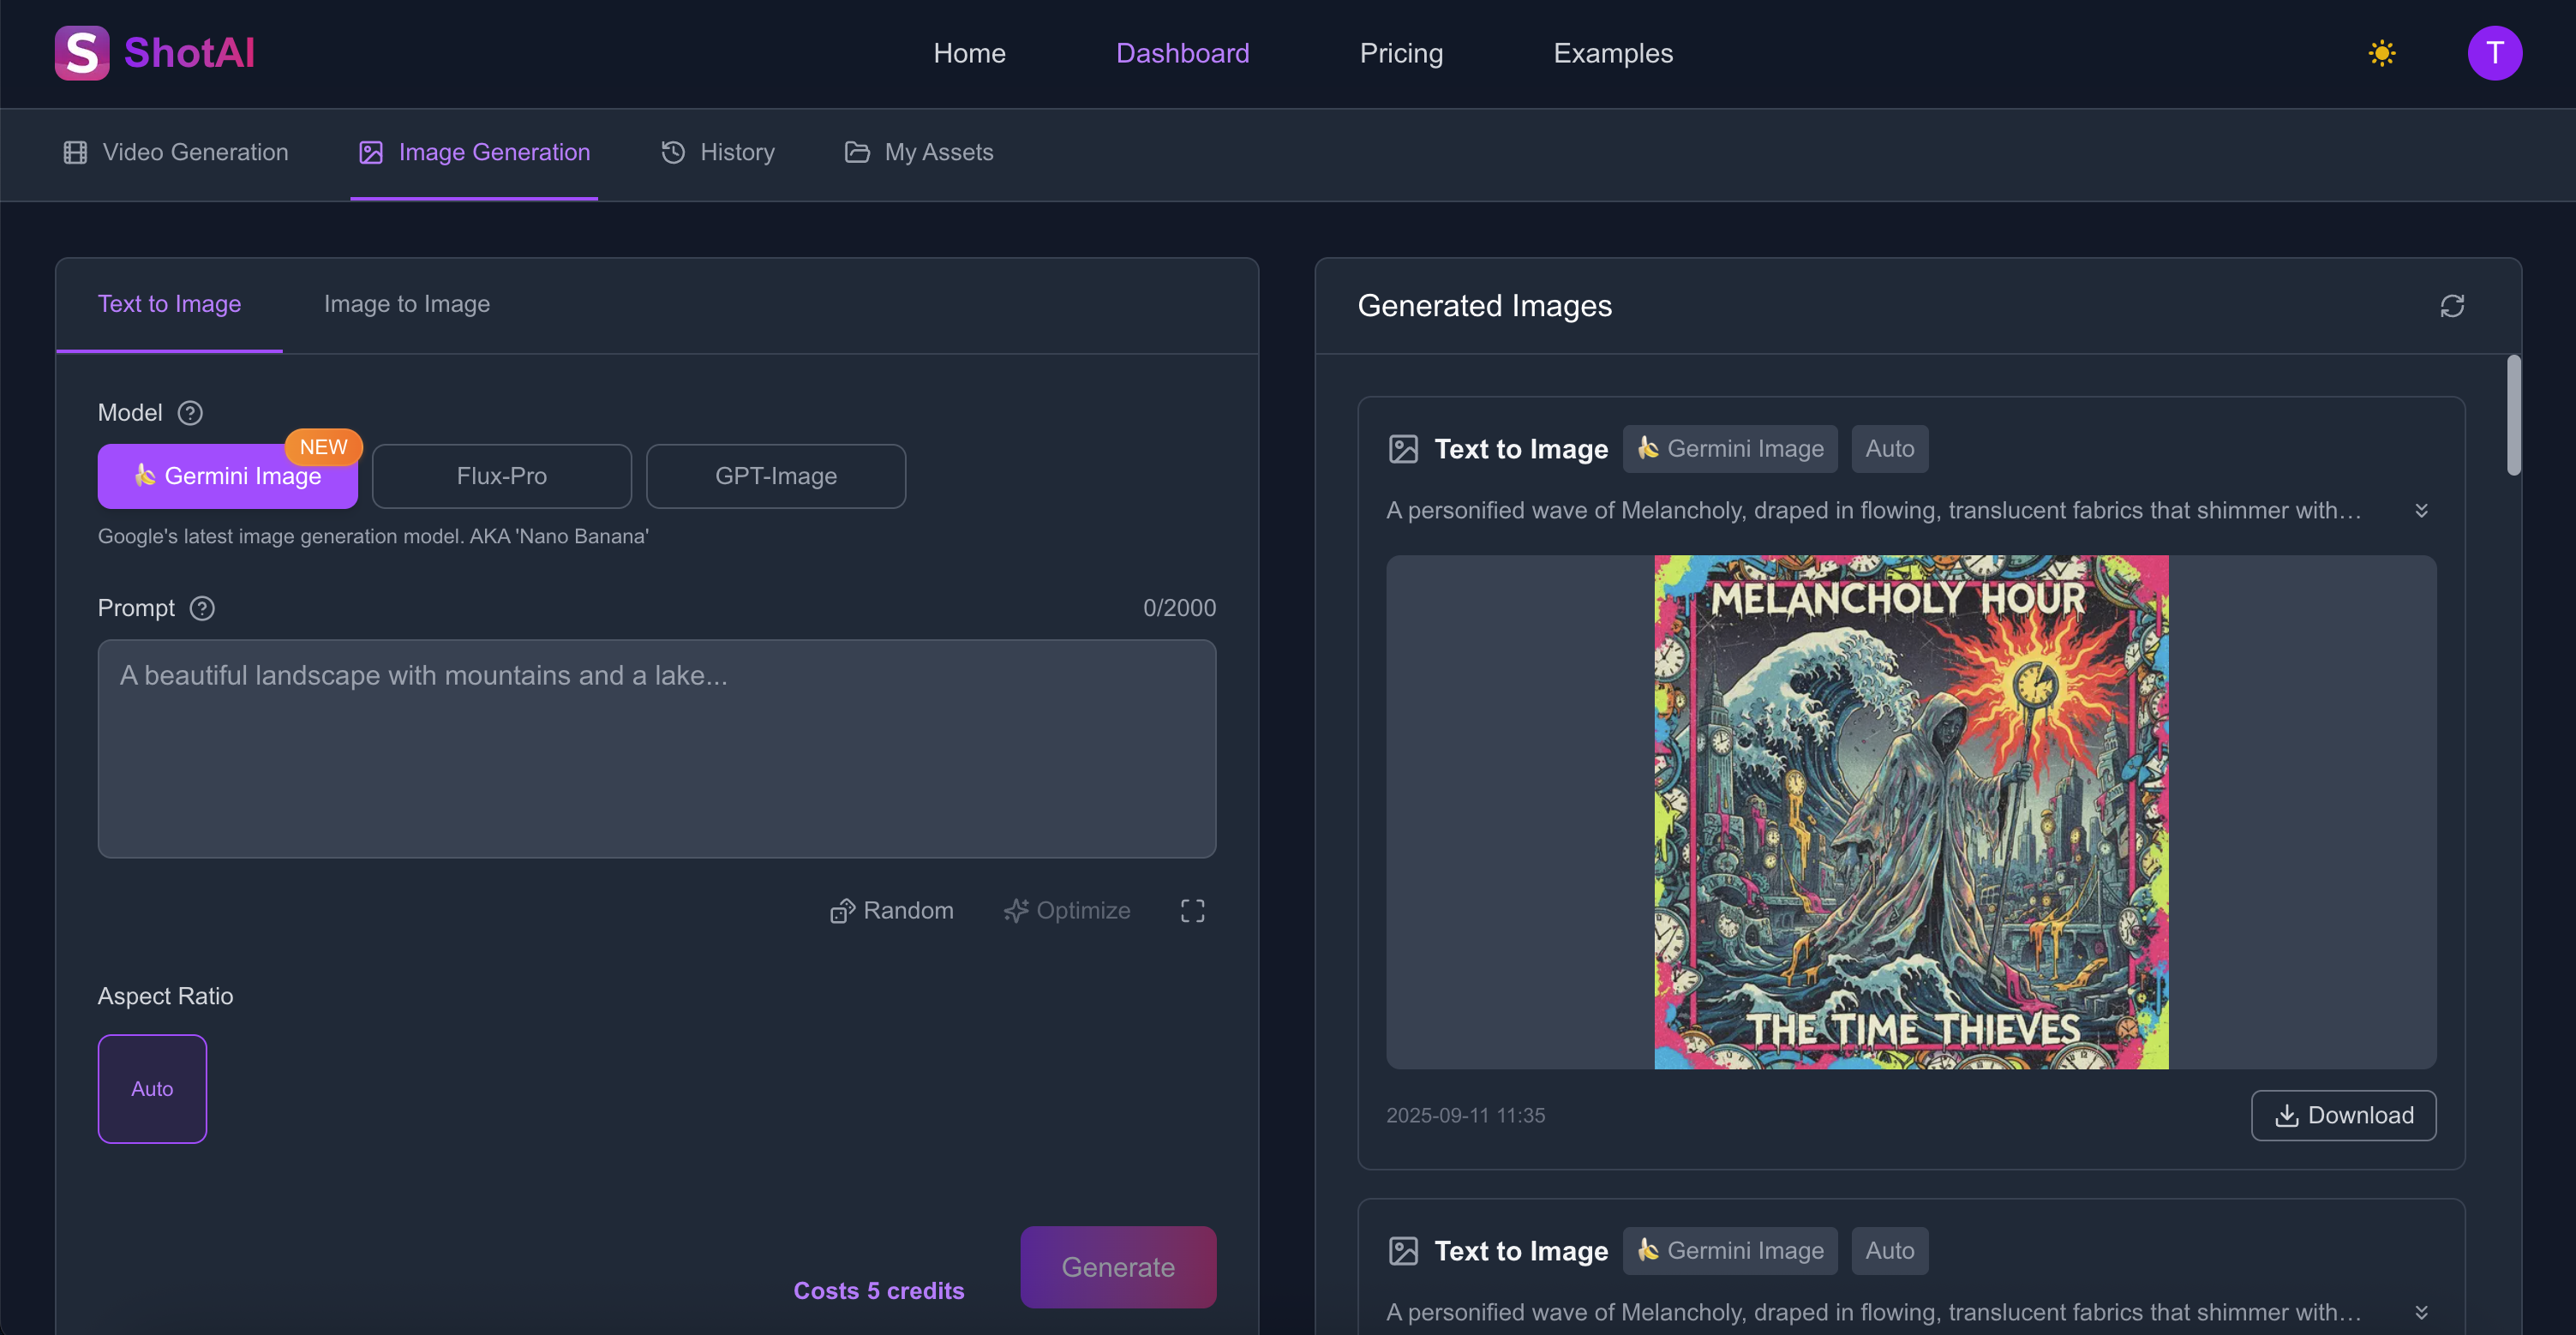2576x1335 pixels.
Task: Click the ShotAI brand name
Action: pyautogui.click(x=189, y=53)
